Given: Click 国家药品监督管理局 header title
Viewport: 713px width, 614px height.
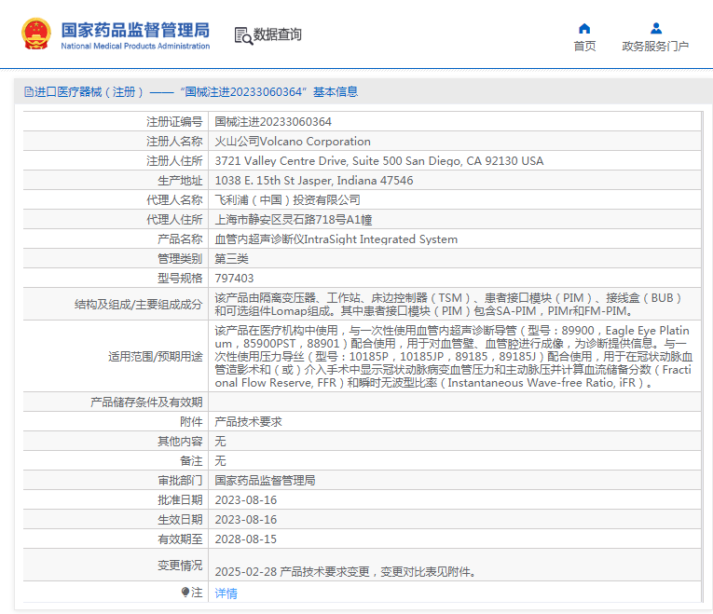Looking at the screenshot, I should pyautogui.click(x=135, y=30).
